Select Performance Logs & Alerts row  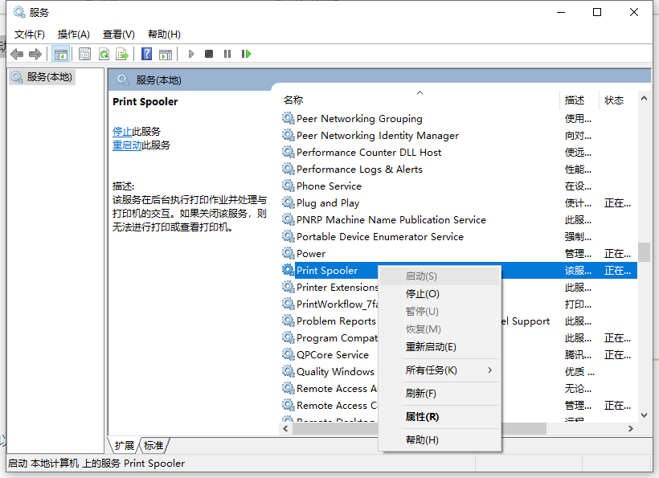[x=459, y=169]
